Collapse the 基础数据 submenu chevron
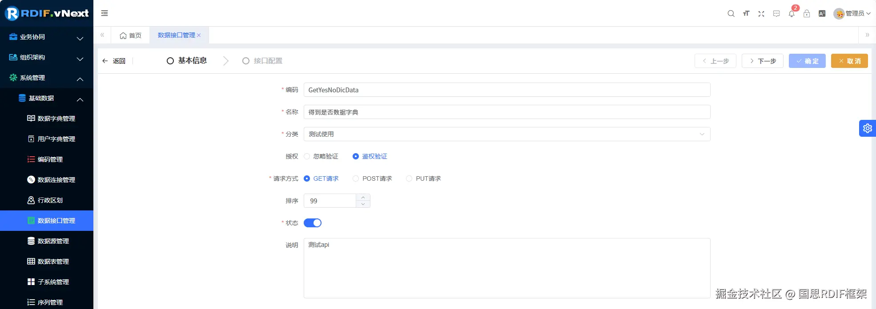 coord(80,100)
